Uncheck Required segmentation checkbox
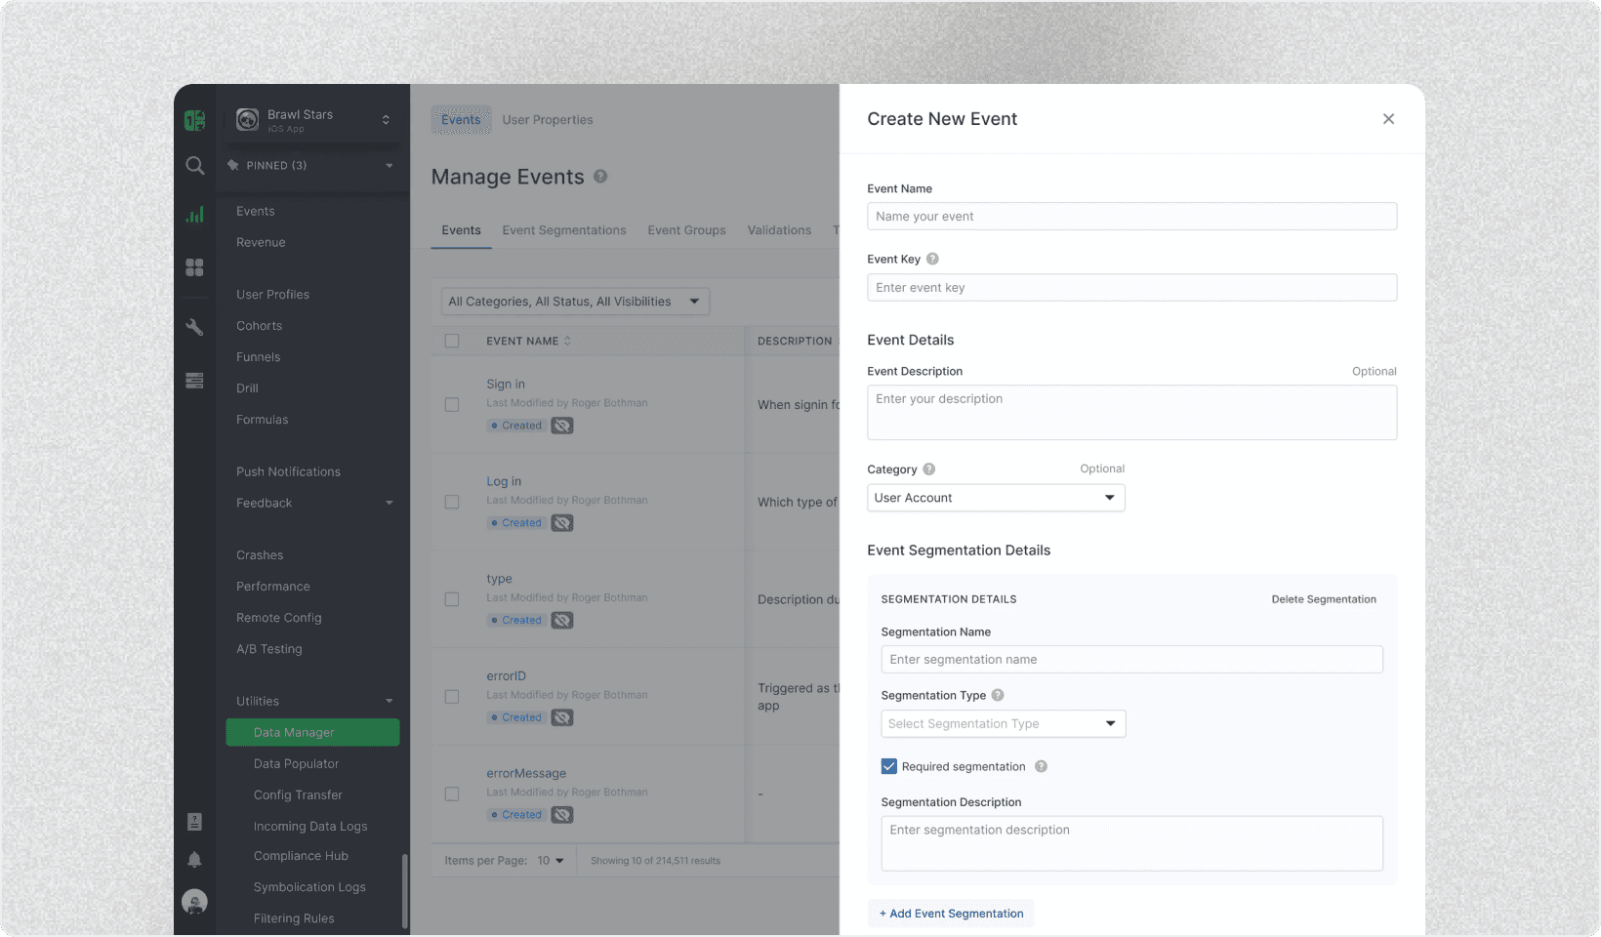The image size is (1601, 937). point(889,767)
